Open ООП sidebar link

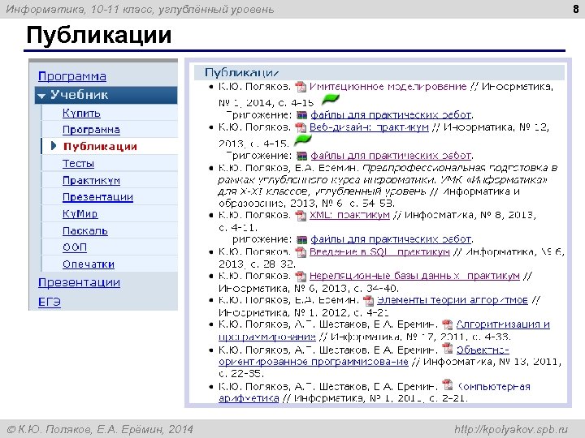pyautogui.click(x=75, y=247)
